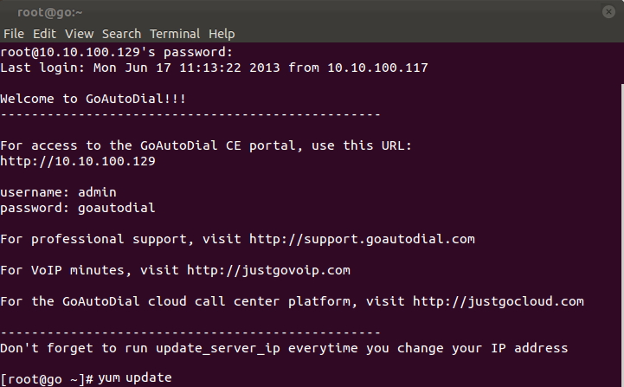The height and width of the screenshot is (387, 624).
Task: Click the terminal vertical scrollbar
Action: coord(622,235)
